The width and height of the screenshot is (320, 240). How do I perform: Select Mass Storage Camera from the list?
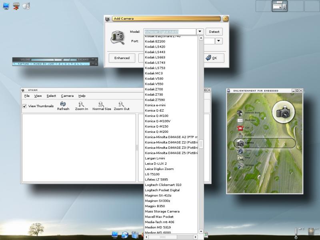tap(171, 212)
